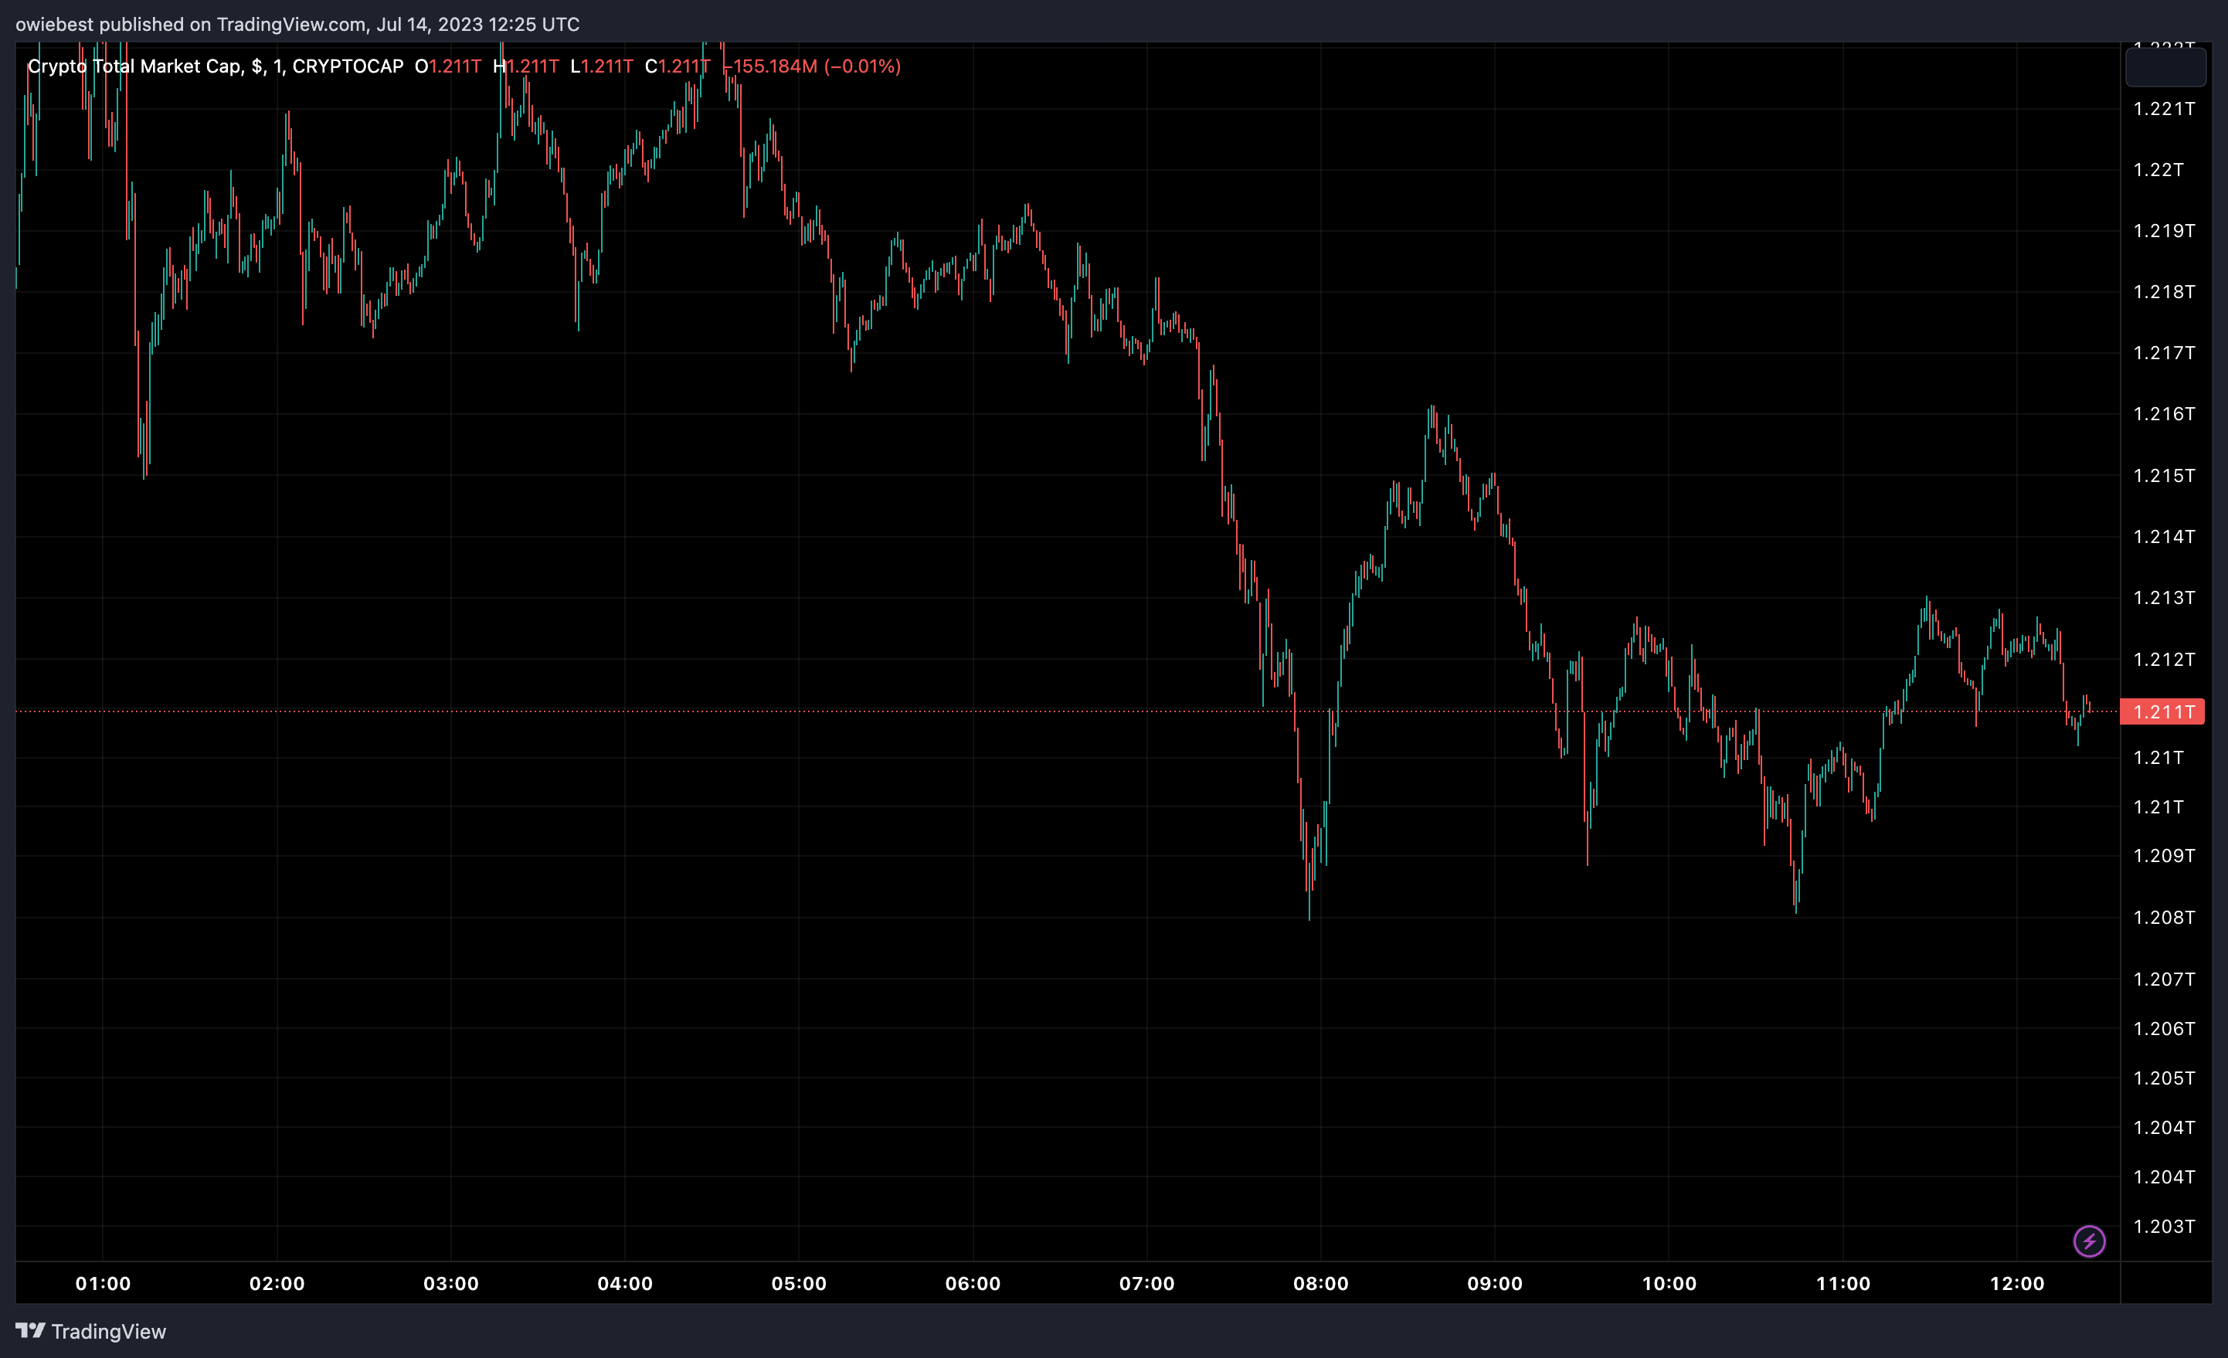Screen dimensions: 2228x1358
Task: Click the 06:00 time axis label
Action: coord(973,1283)
